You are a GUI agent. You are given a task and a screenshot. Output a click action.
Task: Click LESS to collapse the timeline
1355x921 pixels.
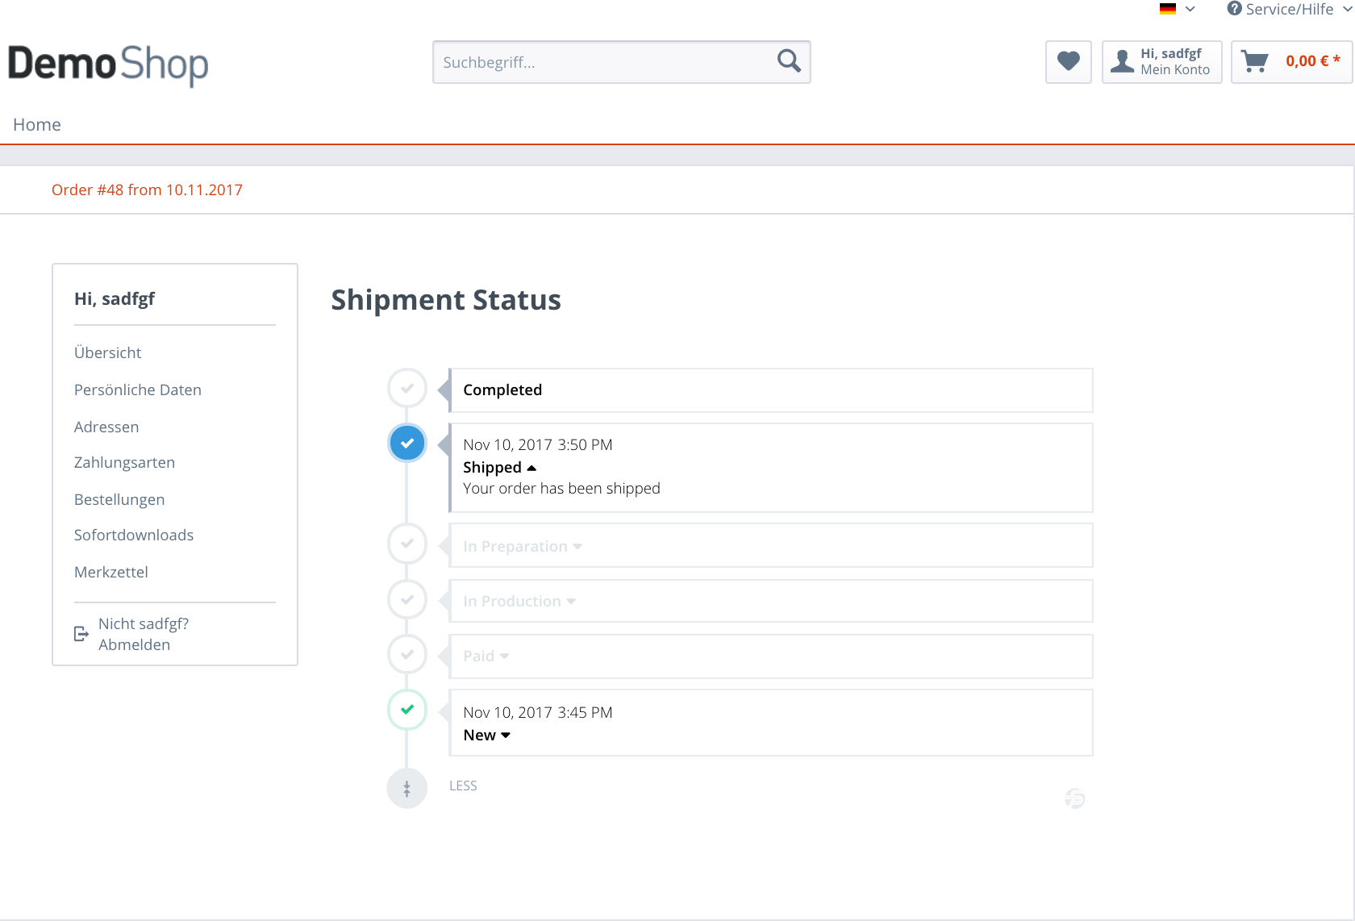[463, 786]
